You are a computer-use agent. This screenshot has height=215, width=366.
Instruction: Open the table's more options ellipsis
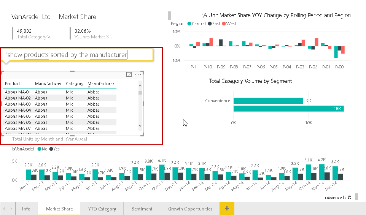[x=138, y=74]
